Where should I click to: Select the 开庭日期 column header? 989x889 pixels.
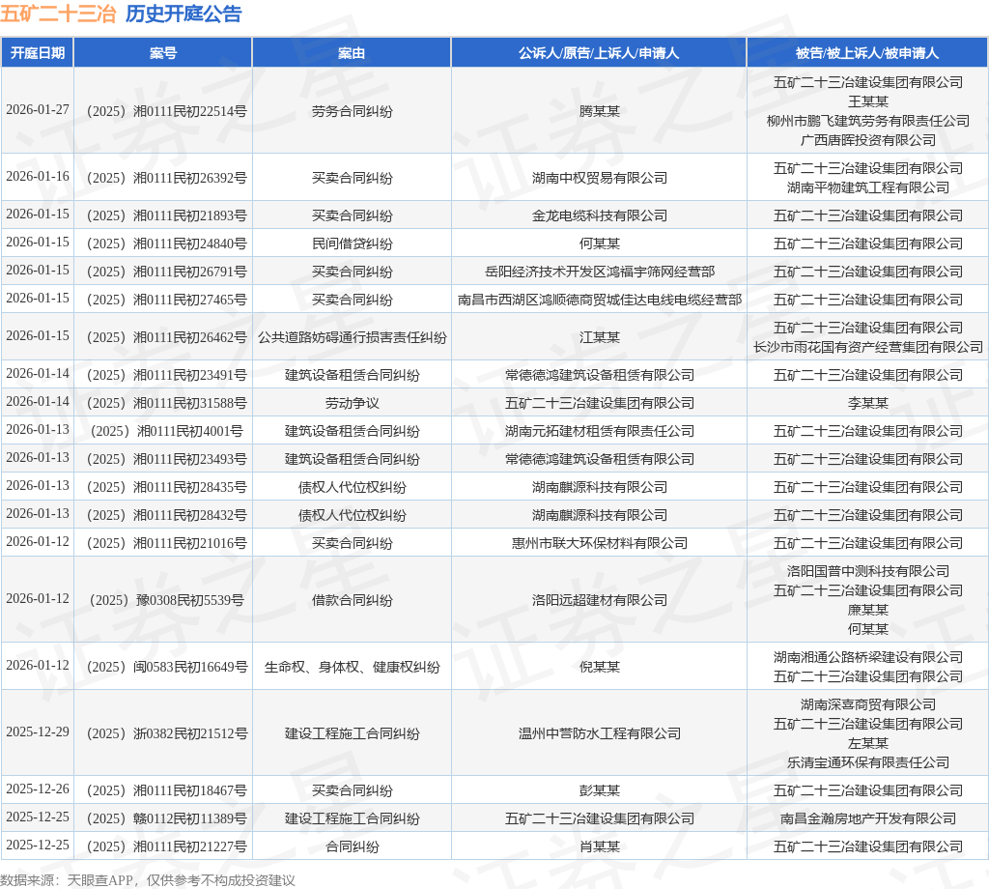(38, 53)
